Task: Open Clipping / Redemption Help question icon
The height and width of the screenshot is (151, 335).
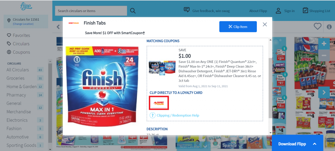Action: [152, 115]
